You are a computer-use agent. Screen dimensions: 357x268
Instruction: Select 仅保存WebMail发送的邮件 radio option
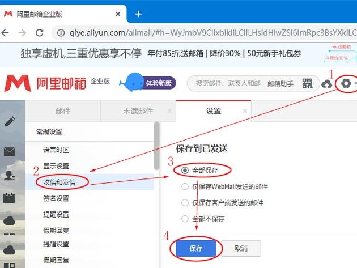pyautogui.click(x=185, y=186)
